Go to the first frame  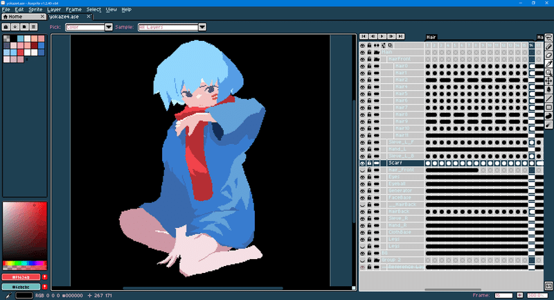(364, 37)
